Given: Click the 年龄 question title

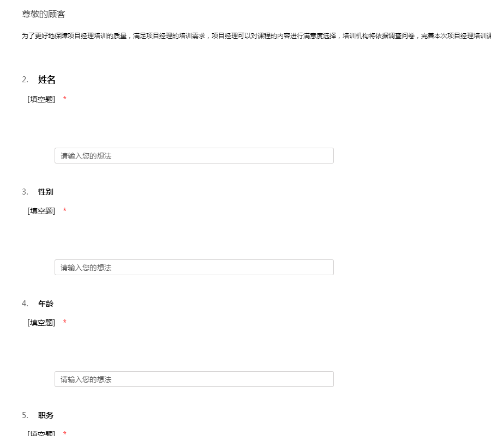Looking at the screenshot, I should point(46,304).
